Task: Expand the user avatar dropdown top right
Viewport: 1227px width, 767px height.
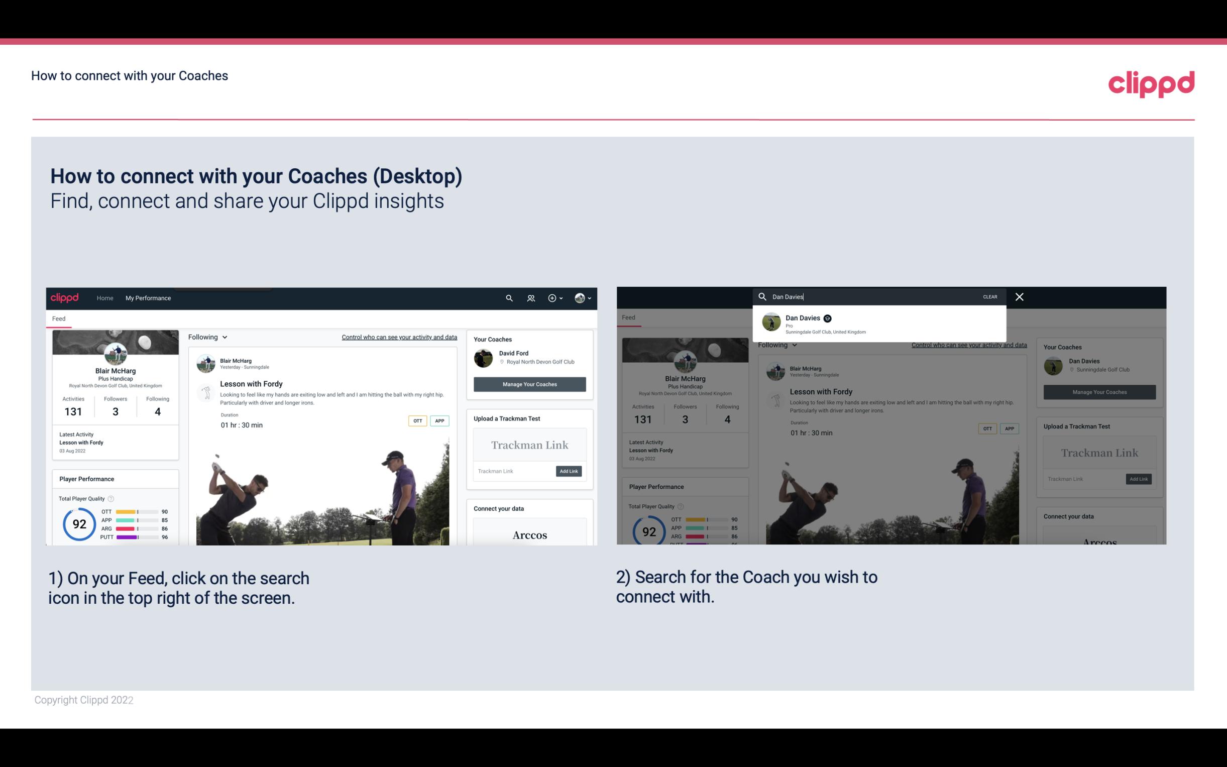Action: point(583,298)
